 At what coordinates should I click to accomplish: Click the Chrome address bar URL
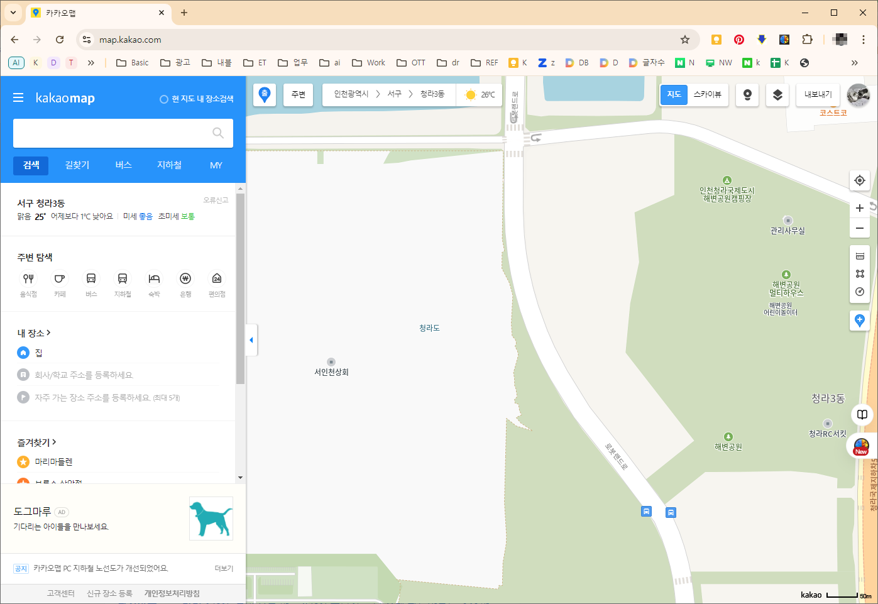pos(130,40)
